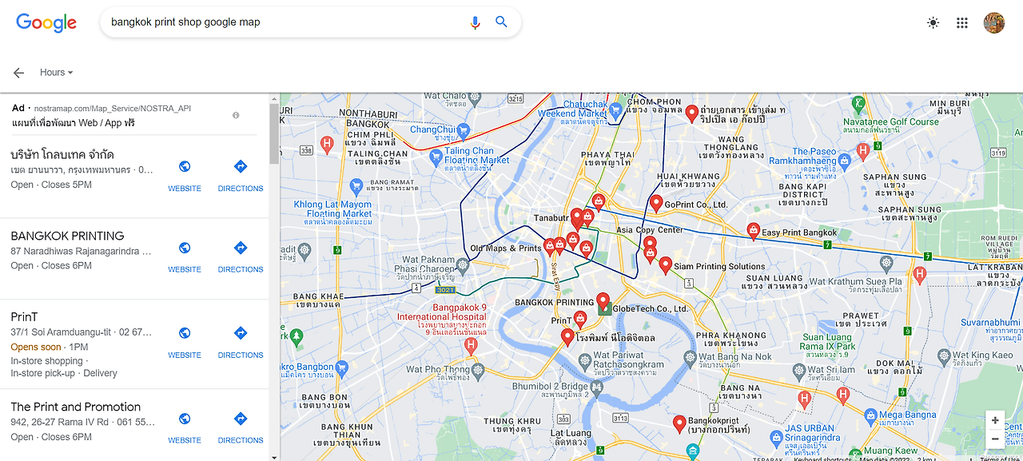
Task: Click the results list scrollbar thumb
Action: tap(274, 134)
